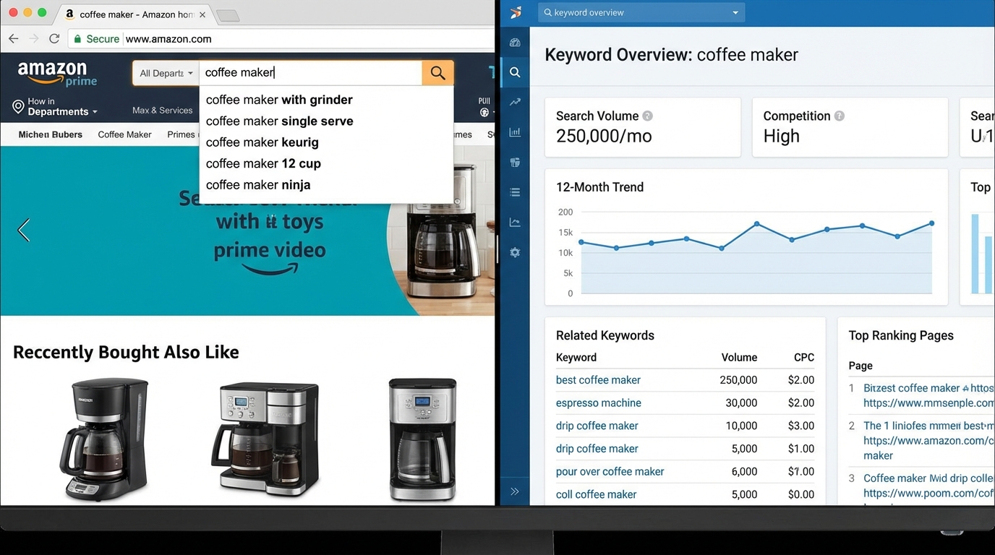Open the Dashboard icon at sidebar top
This screenshot has height=555, width=995.
[514, 42]
